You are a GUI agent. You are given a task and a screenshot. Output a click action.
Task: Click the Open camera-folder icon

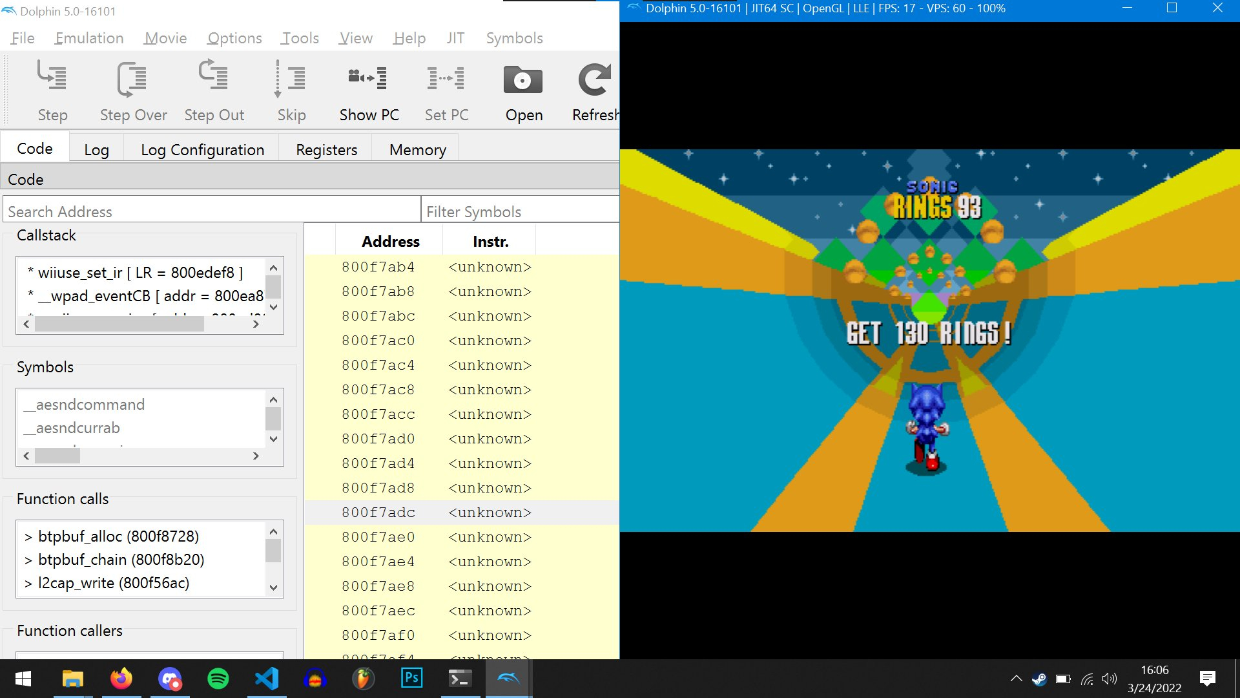tap(523, 80)
